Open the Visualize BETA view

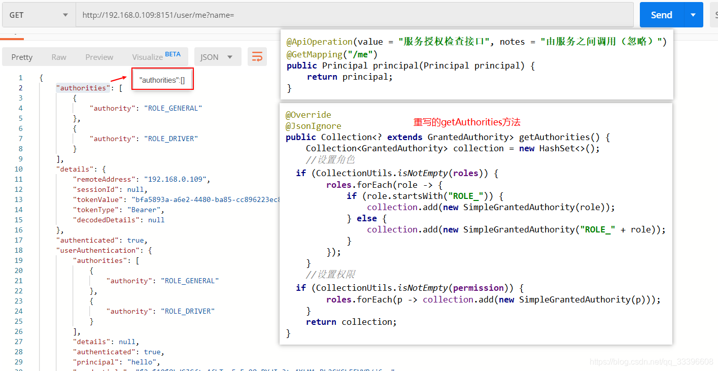(x=156, y=56)
